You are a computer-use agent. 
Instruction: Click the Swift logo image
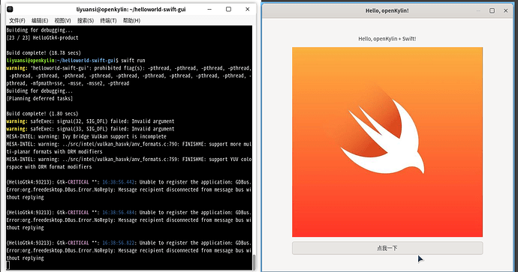click(387, 142)
